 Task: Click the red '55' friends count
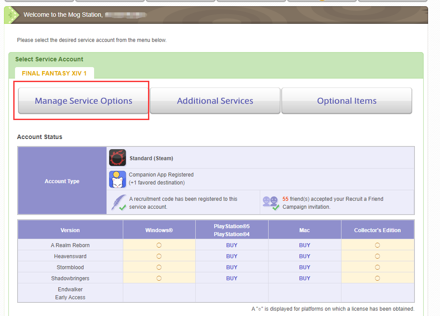coord(285,199)
